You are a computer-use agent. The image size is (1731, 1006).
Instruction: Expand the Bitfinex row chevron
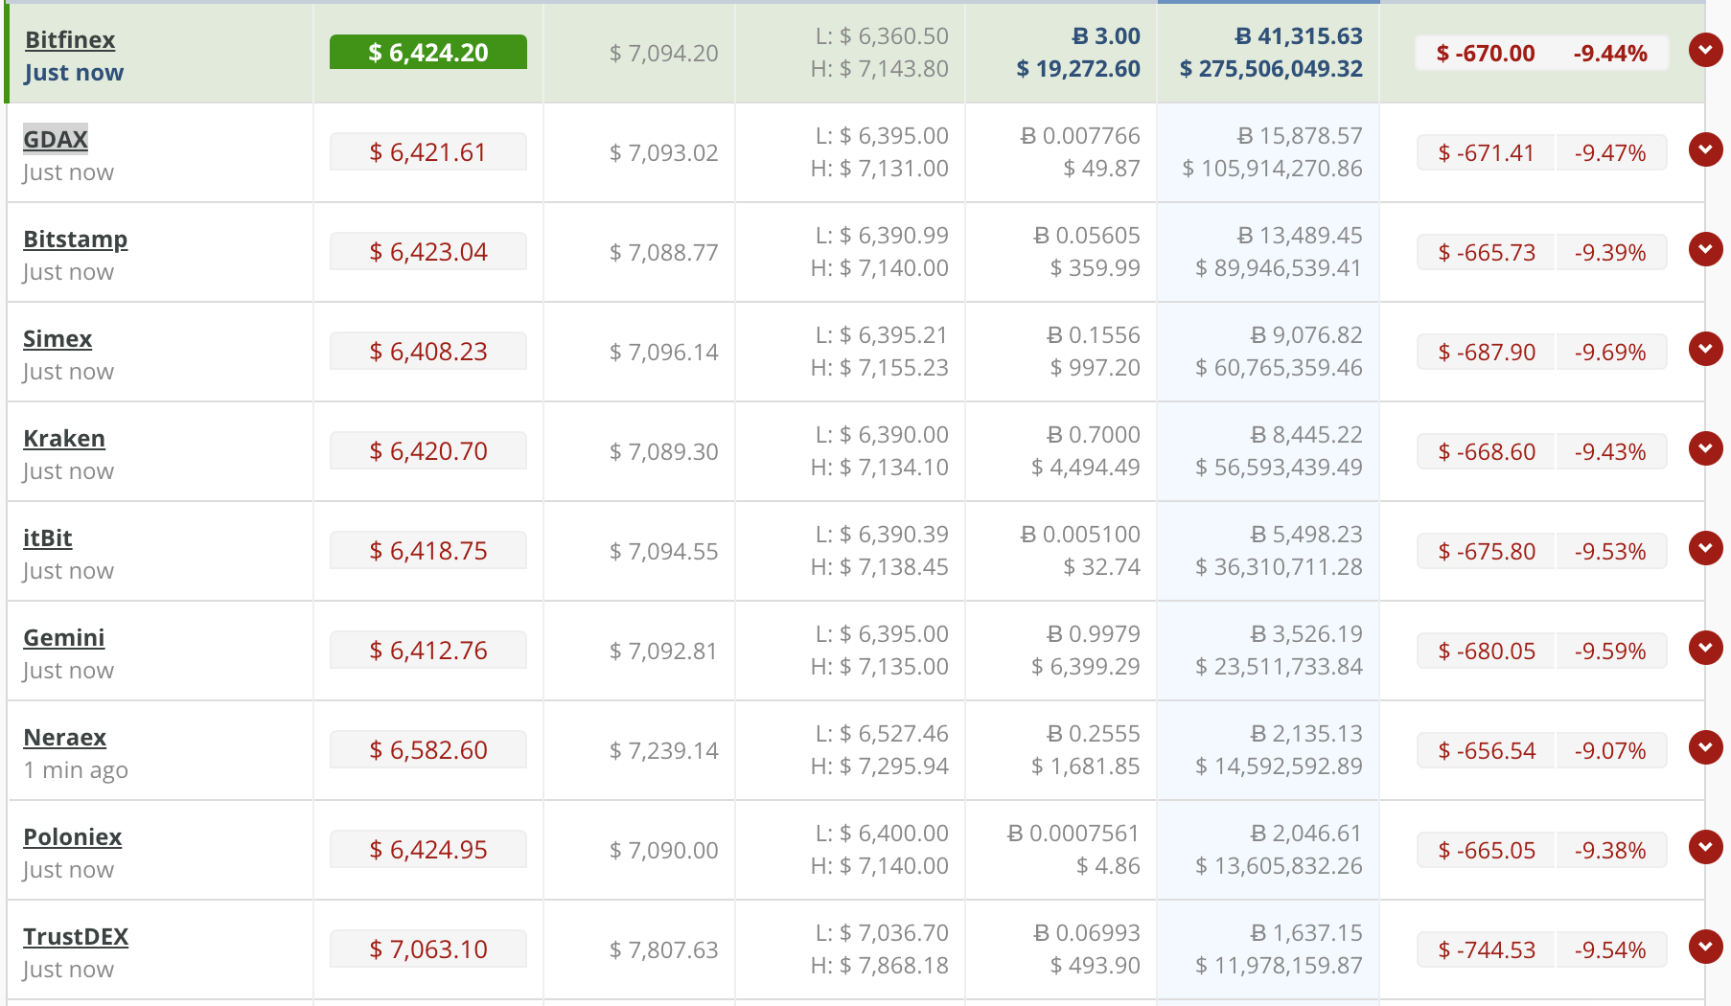[x=1705, y=50]
